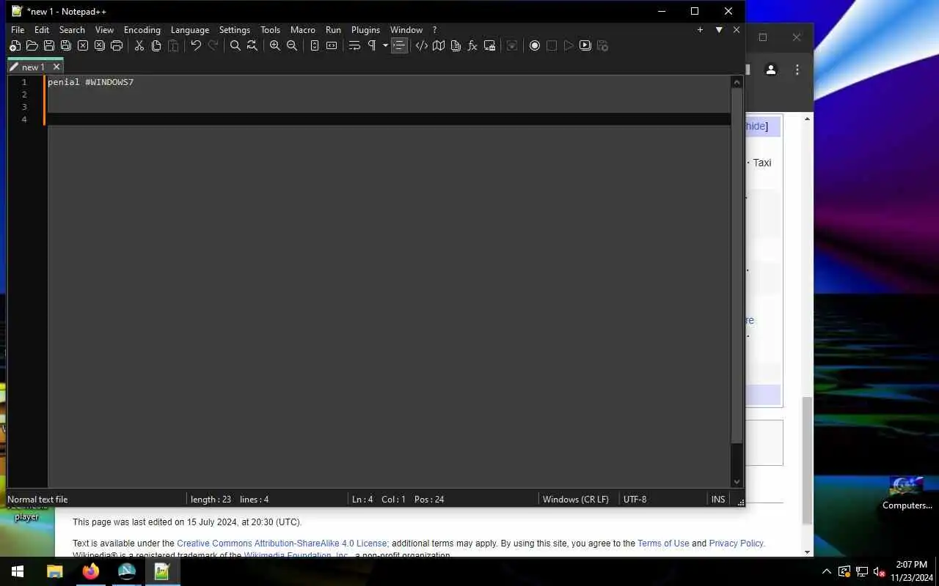Toggle Show All Characters pilcrow icon
The image size is (939, 586).
371,45
